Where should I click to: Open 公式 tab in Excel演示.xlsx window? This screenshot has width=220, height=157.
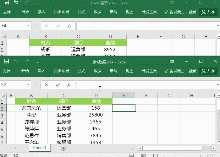tap(81, 12)
